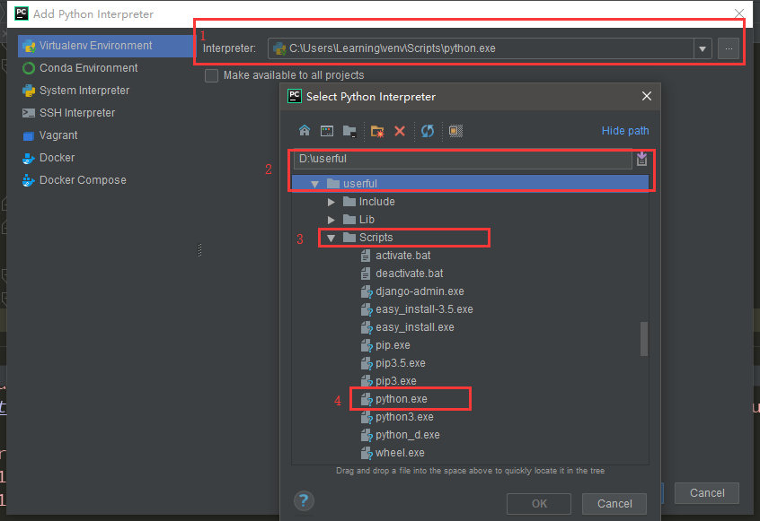Select django-admin.exe file
Viewport: 760px width, 521px height.
[x=420, y=291]
